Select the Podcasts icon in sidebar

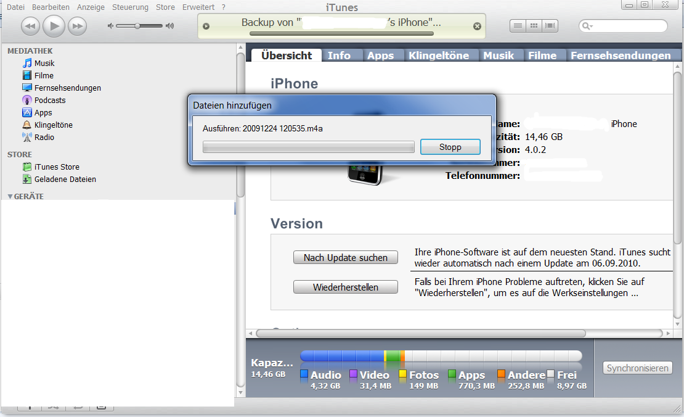(x=27, y=101)
